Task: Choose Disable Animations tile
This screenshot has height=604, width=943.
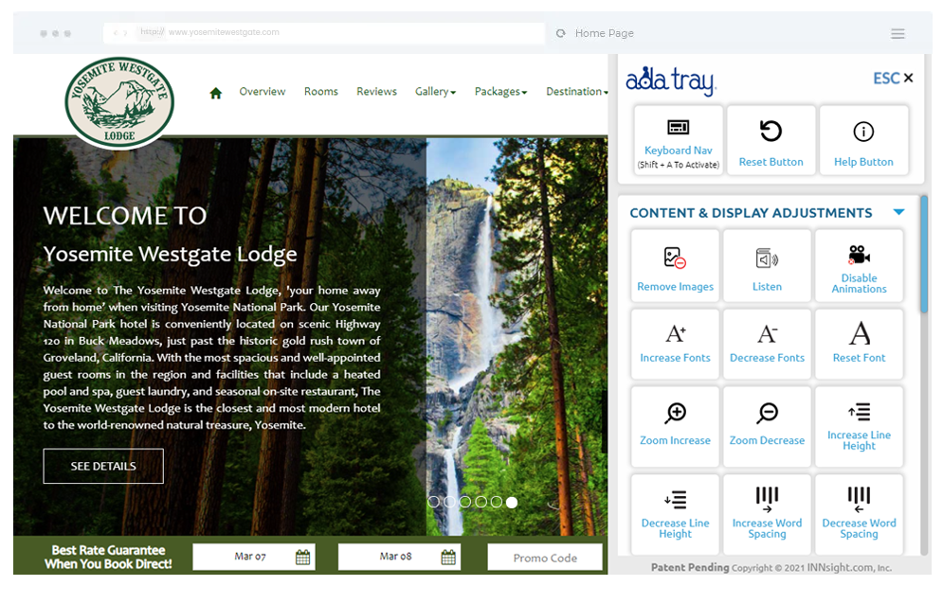Action: (859, 265)
